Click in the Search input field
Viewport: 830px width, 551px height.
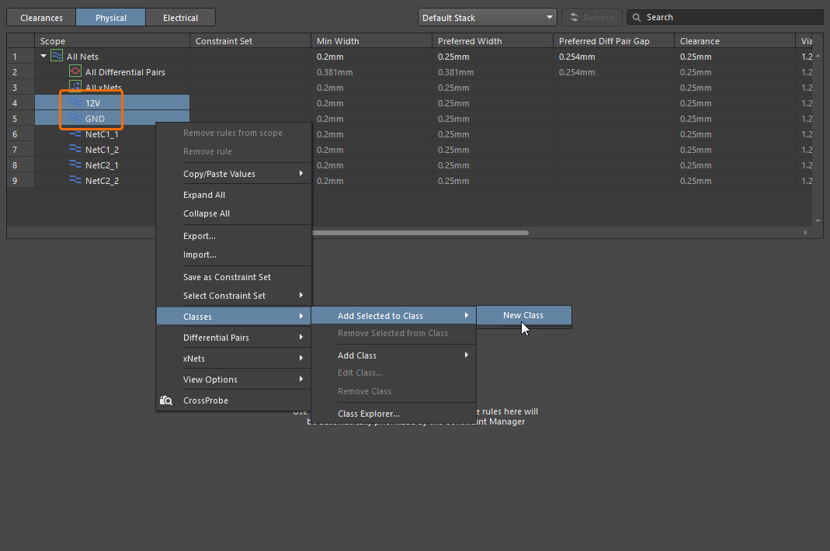(x=730, y=17)
